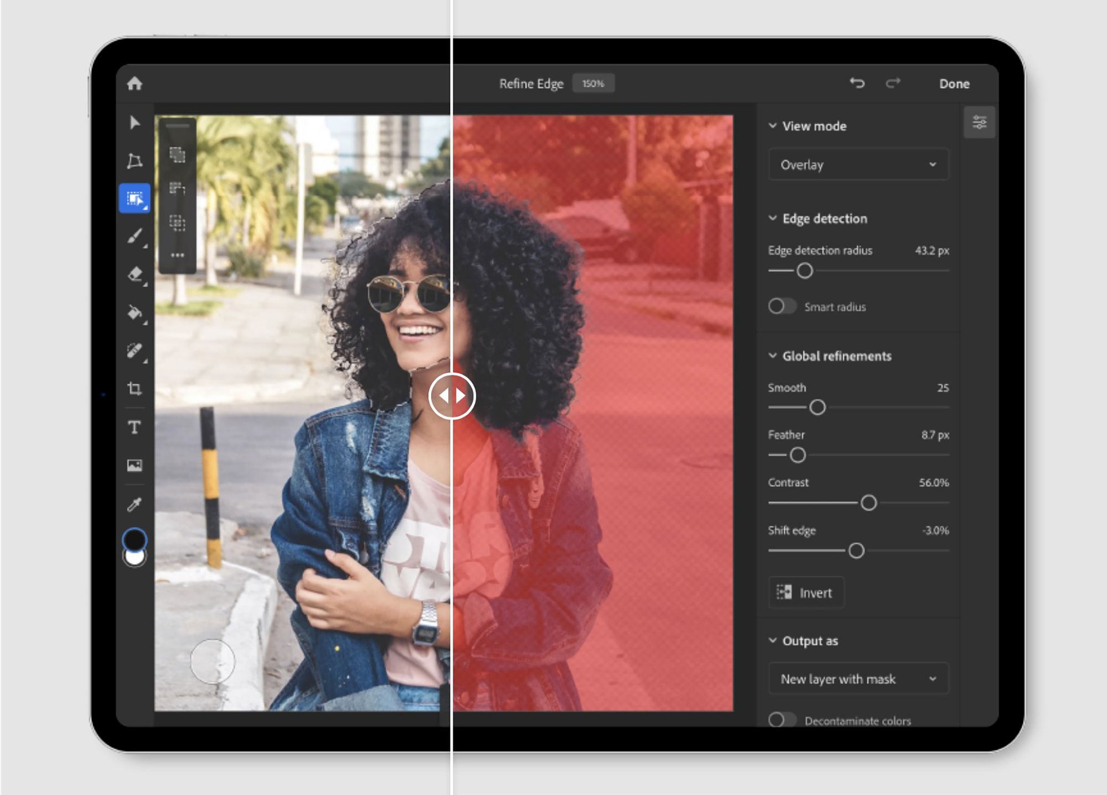This screenshot has width=1107, height=795.
Task: Choose the intersect selection mode icon
Action: pos(177,223)
